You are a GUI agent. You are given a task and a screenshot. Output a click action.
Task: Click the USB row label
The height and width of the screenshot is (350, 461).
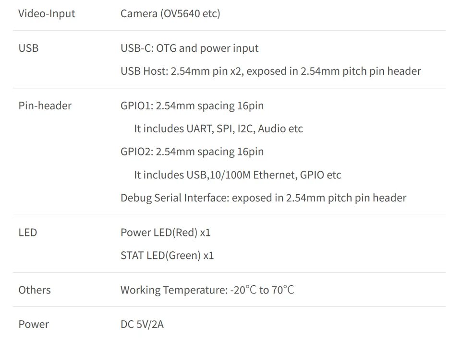point(28,48)
